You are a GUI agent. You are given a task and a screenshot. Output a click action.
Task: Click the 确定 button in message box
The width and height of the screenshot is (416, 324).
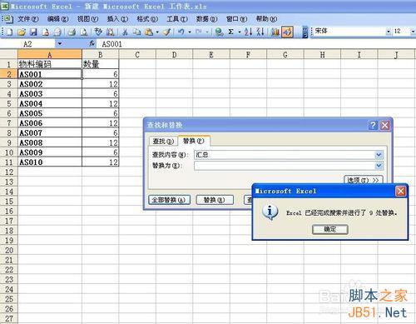(329, 229)
